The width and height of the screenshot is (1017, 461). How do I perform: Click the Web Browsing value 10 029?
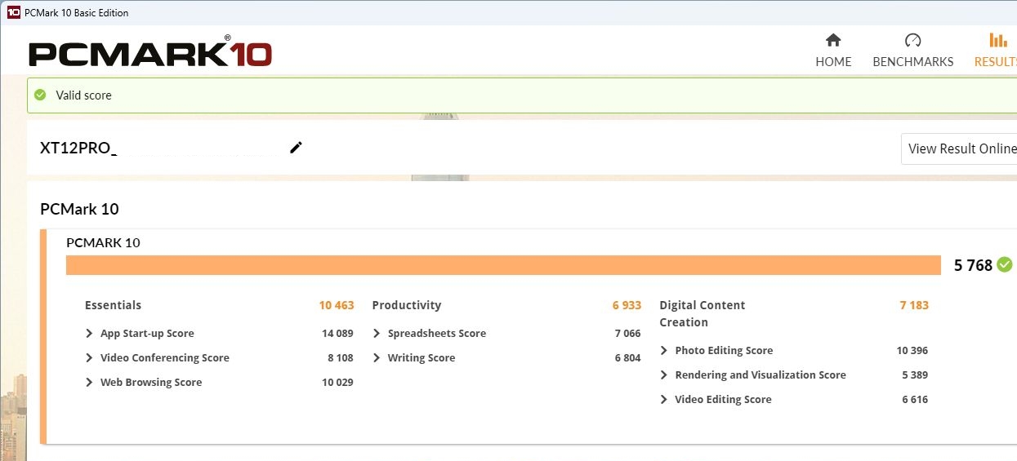click(x=337, y=382)
